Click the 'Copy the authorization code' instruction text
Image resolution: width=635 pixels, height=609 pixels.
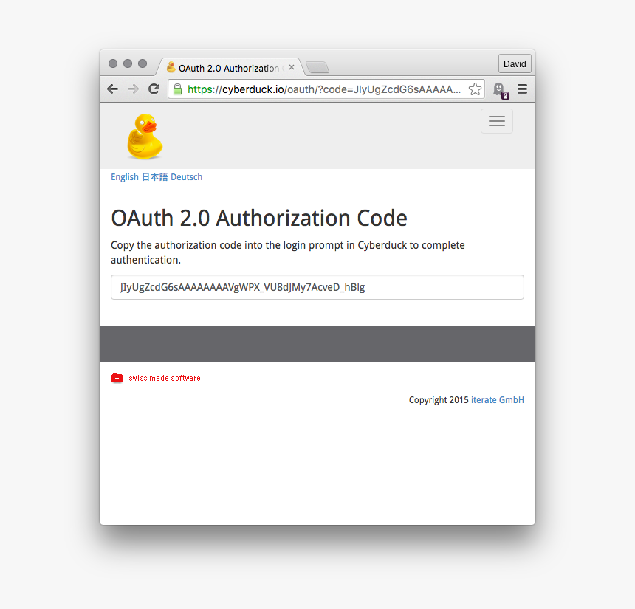[x=288, y=252]
